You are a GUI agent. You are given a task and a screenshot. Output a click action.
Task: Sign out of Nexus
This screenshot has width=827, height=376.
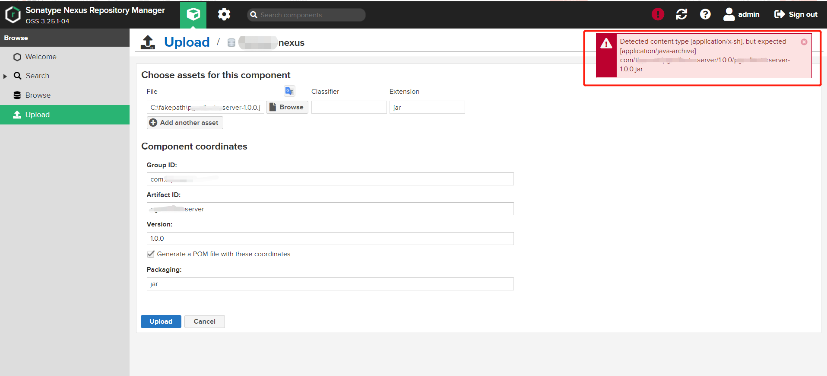[796, 14]
